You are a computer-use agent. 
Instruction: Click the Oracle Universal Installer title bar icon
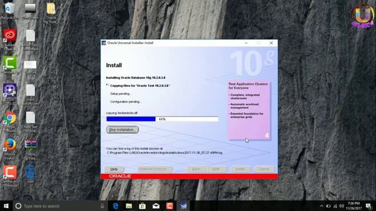104,43
